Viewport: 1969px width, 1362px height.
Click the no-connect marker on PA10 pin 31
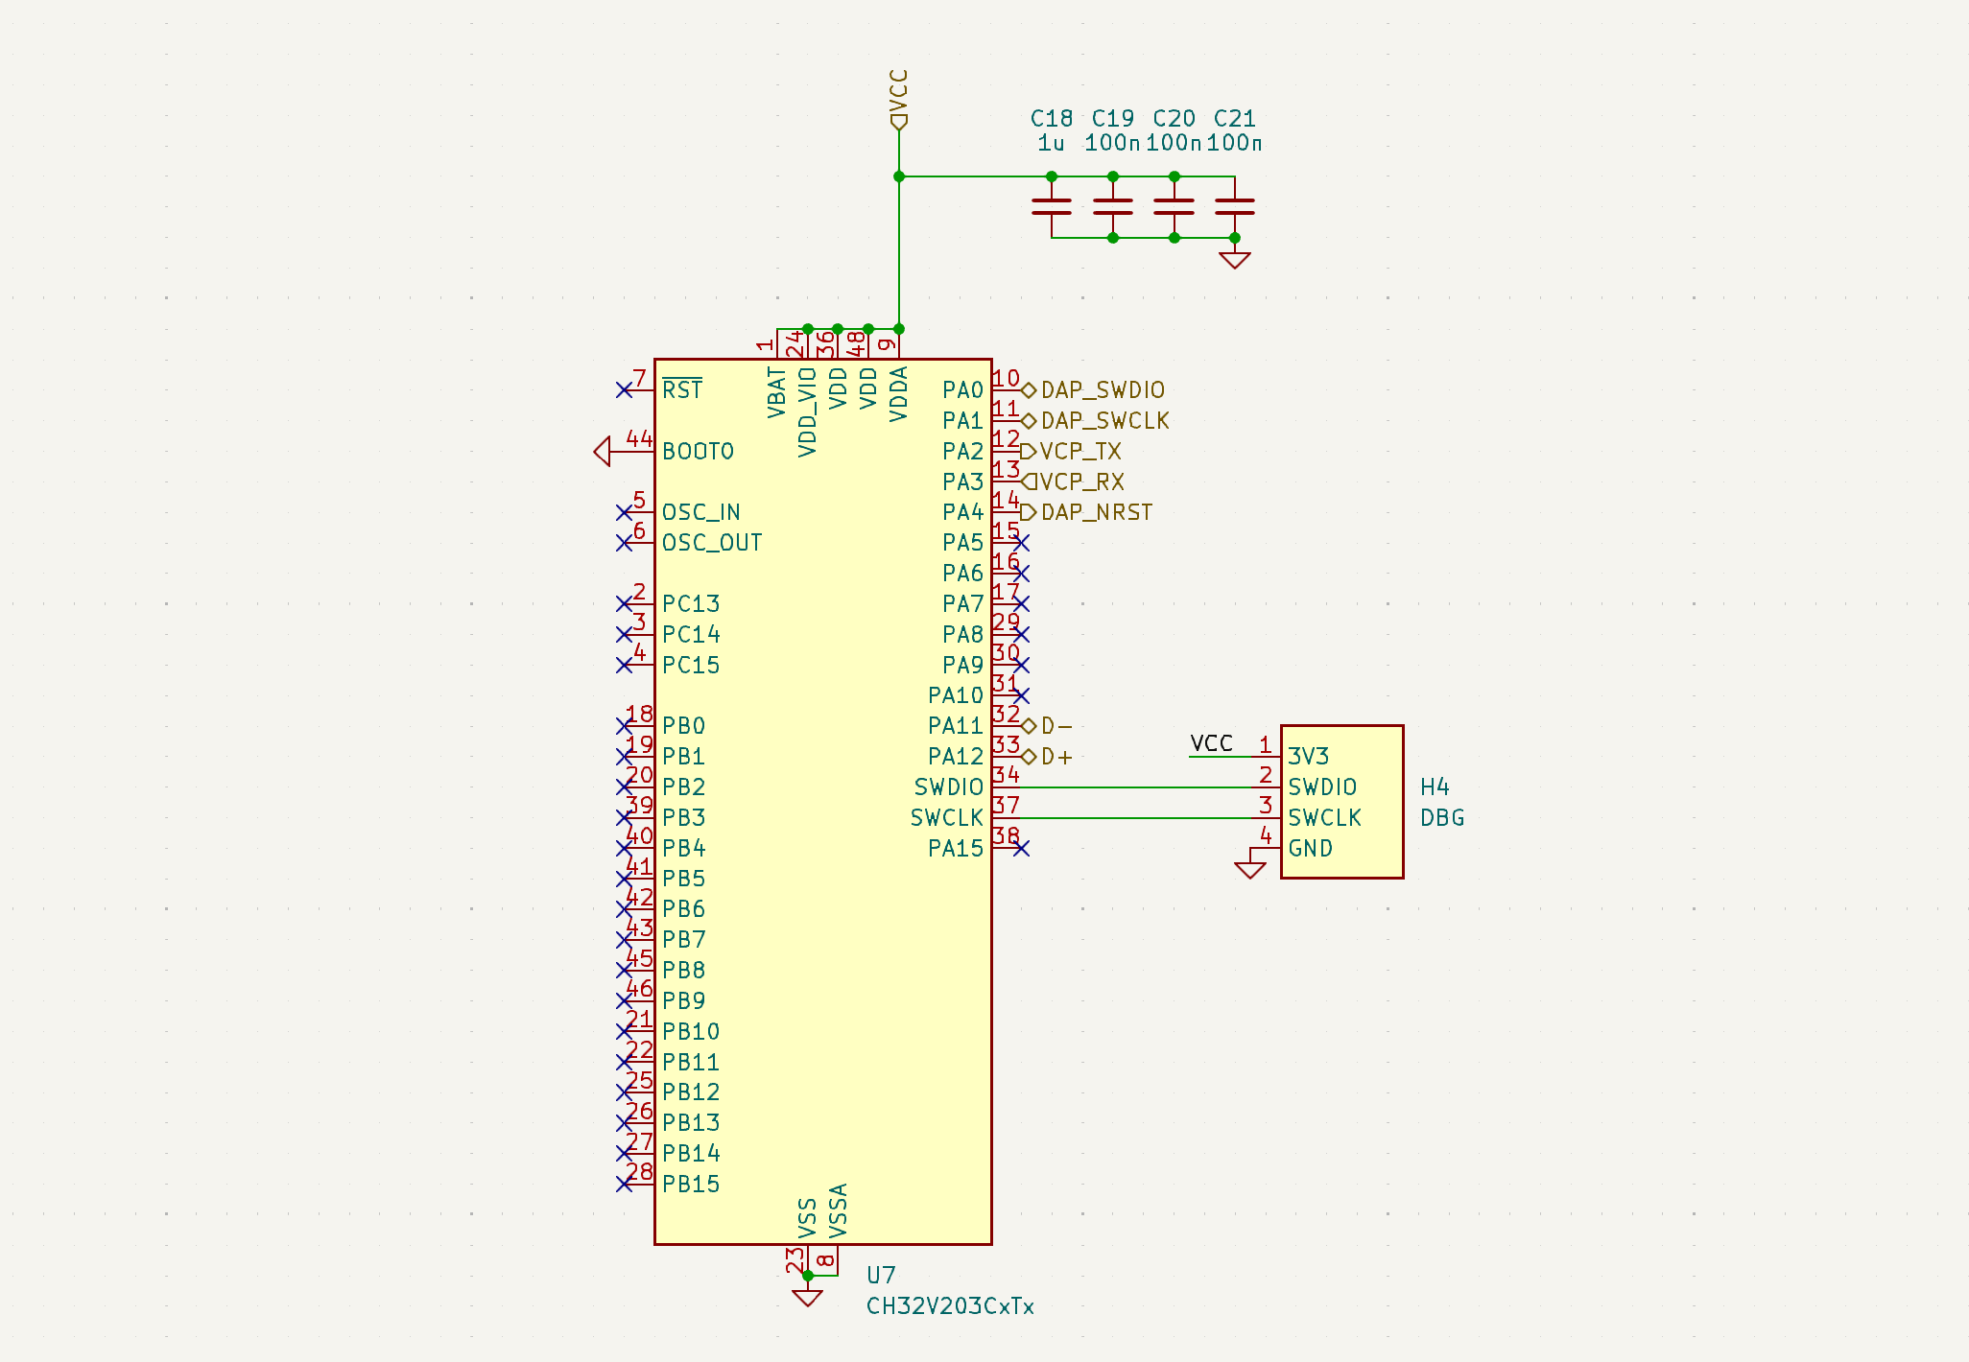pyautogui.click(x=1021, y=695)
